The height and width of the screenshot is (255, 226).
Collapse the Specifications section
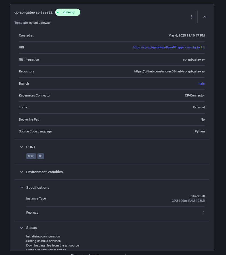[22, 187]
